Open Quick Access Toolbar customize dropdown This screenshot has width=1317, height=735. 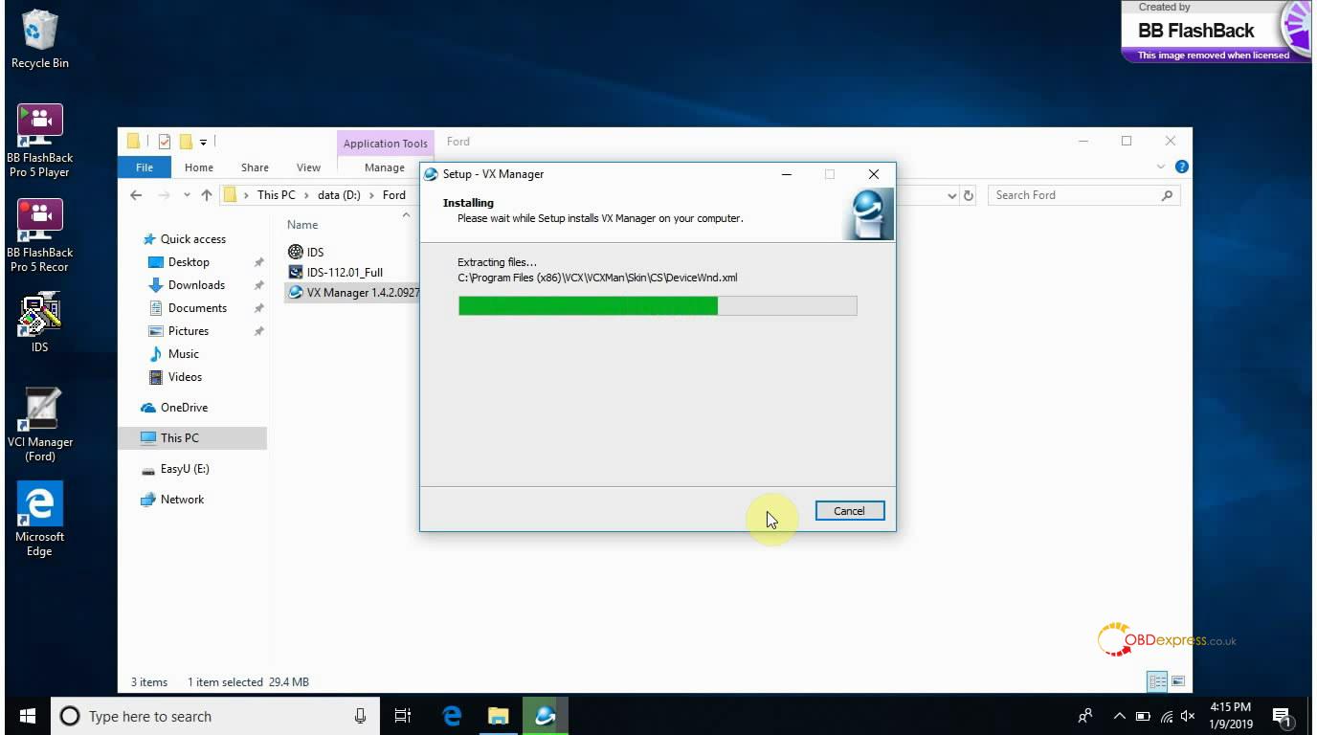(x=204, y=143)
